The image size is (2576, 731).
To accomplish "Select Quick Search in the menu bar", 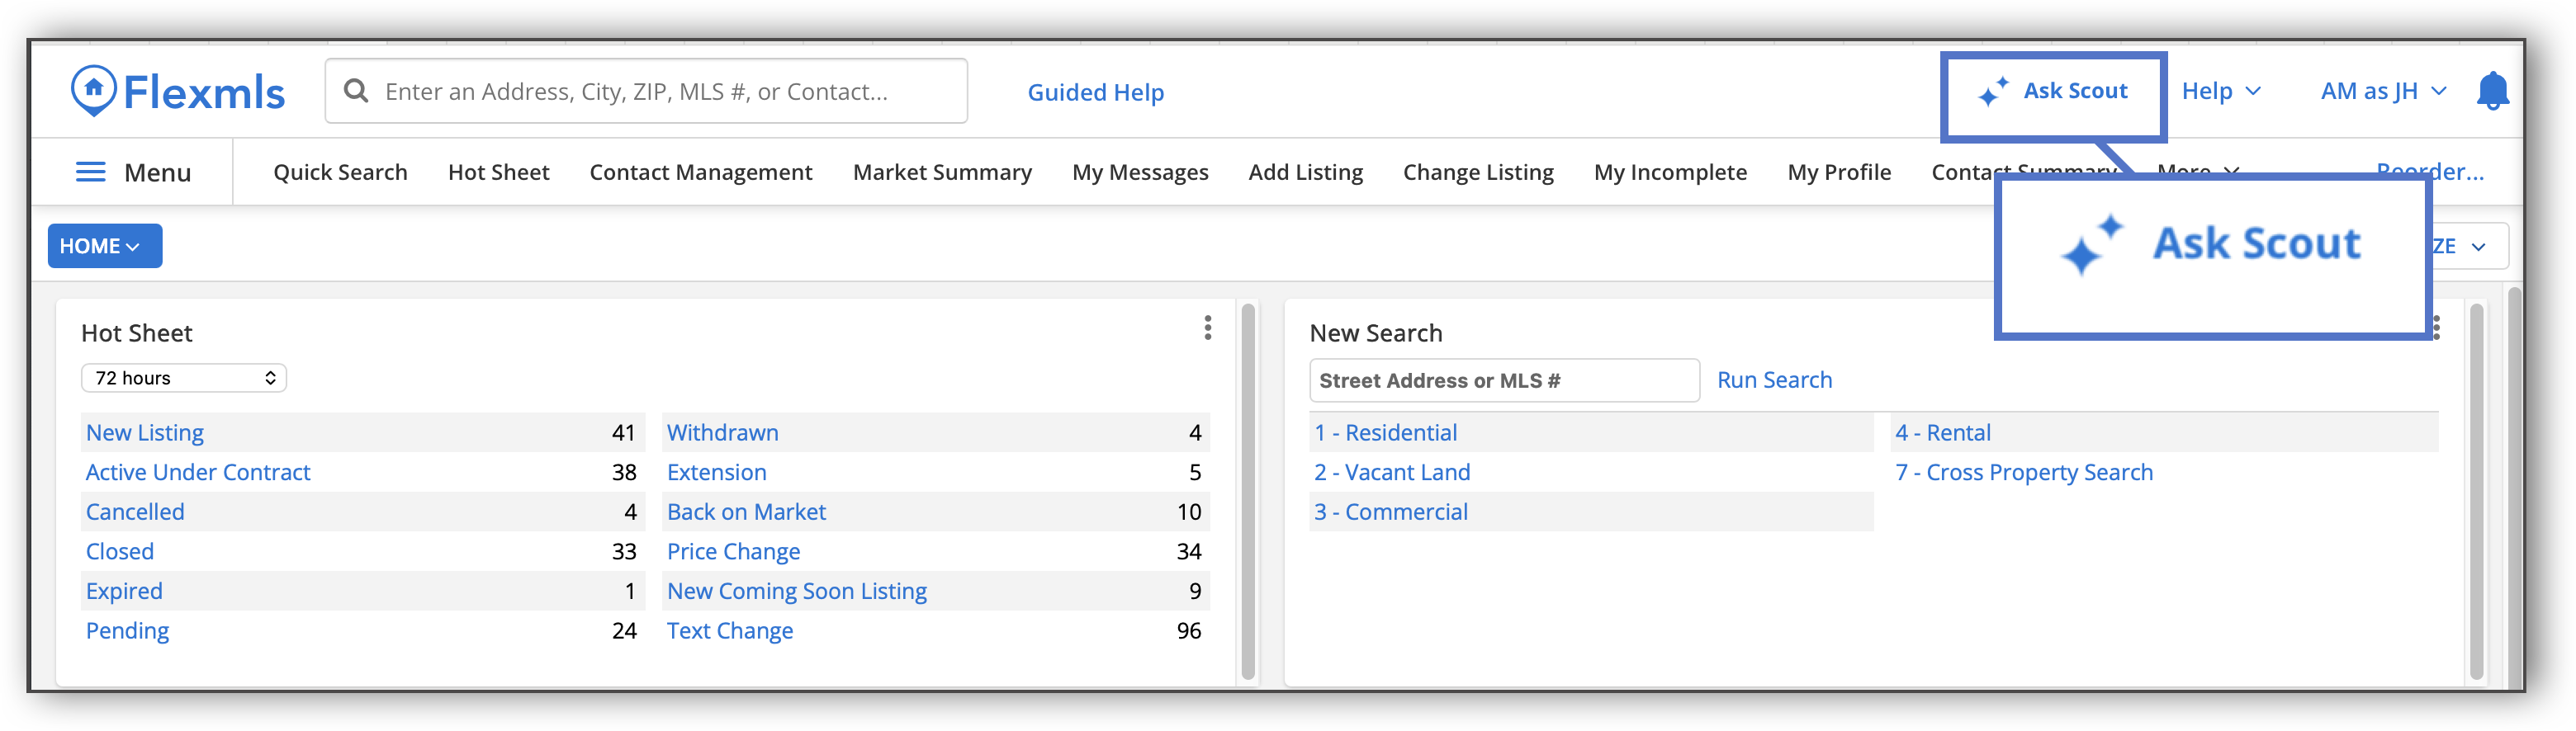I will (340, 172).
